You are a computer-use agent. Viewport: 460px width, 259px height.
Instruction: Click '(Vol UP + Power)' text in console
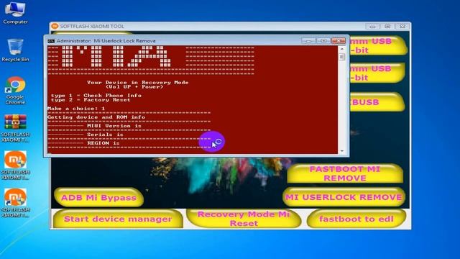[x=134, y=87]
